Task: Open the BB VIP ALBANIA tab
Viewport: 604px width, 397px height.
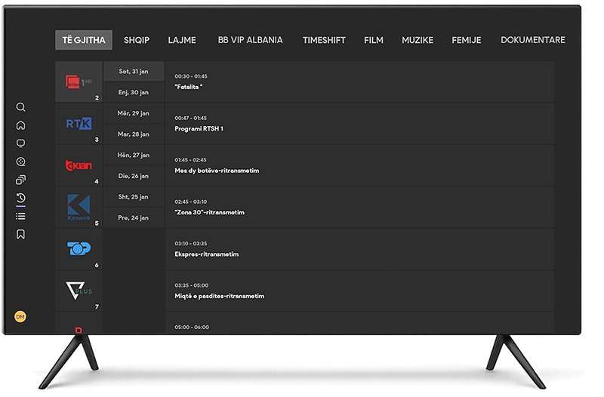Action: click(250, 40)
